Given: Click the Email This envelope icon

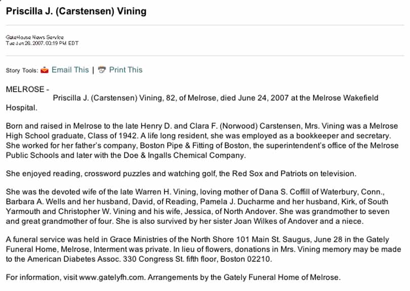Looking at the screenshot, I should (x=45, y=70).
